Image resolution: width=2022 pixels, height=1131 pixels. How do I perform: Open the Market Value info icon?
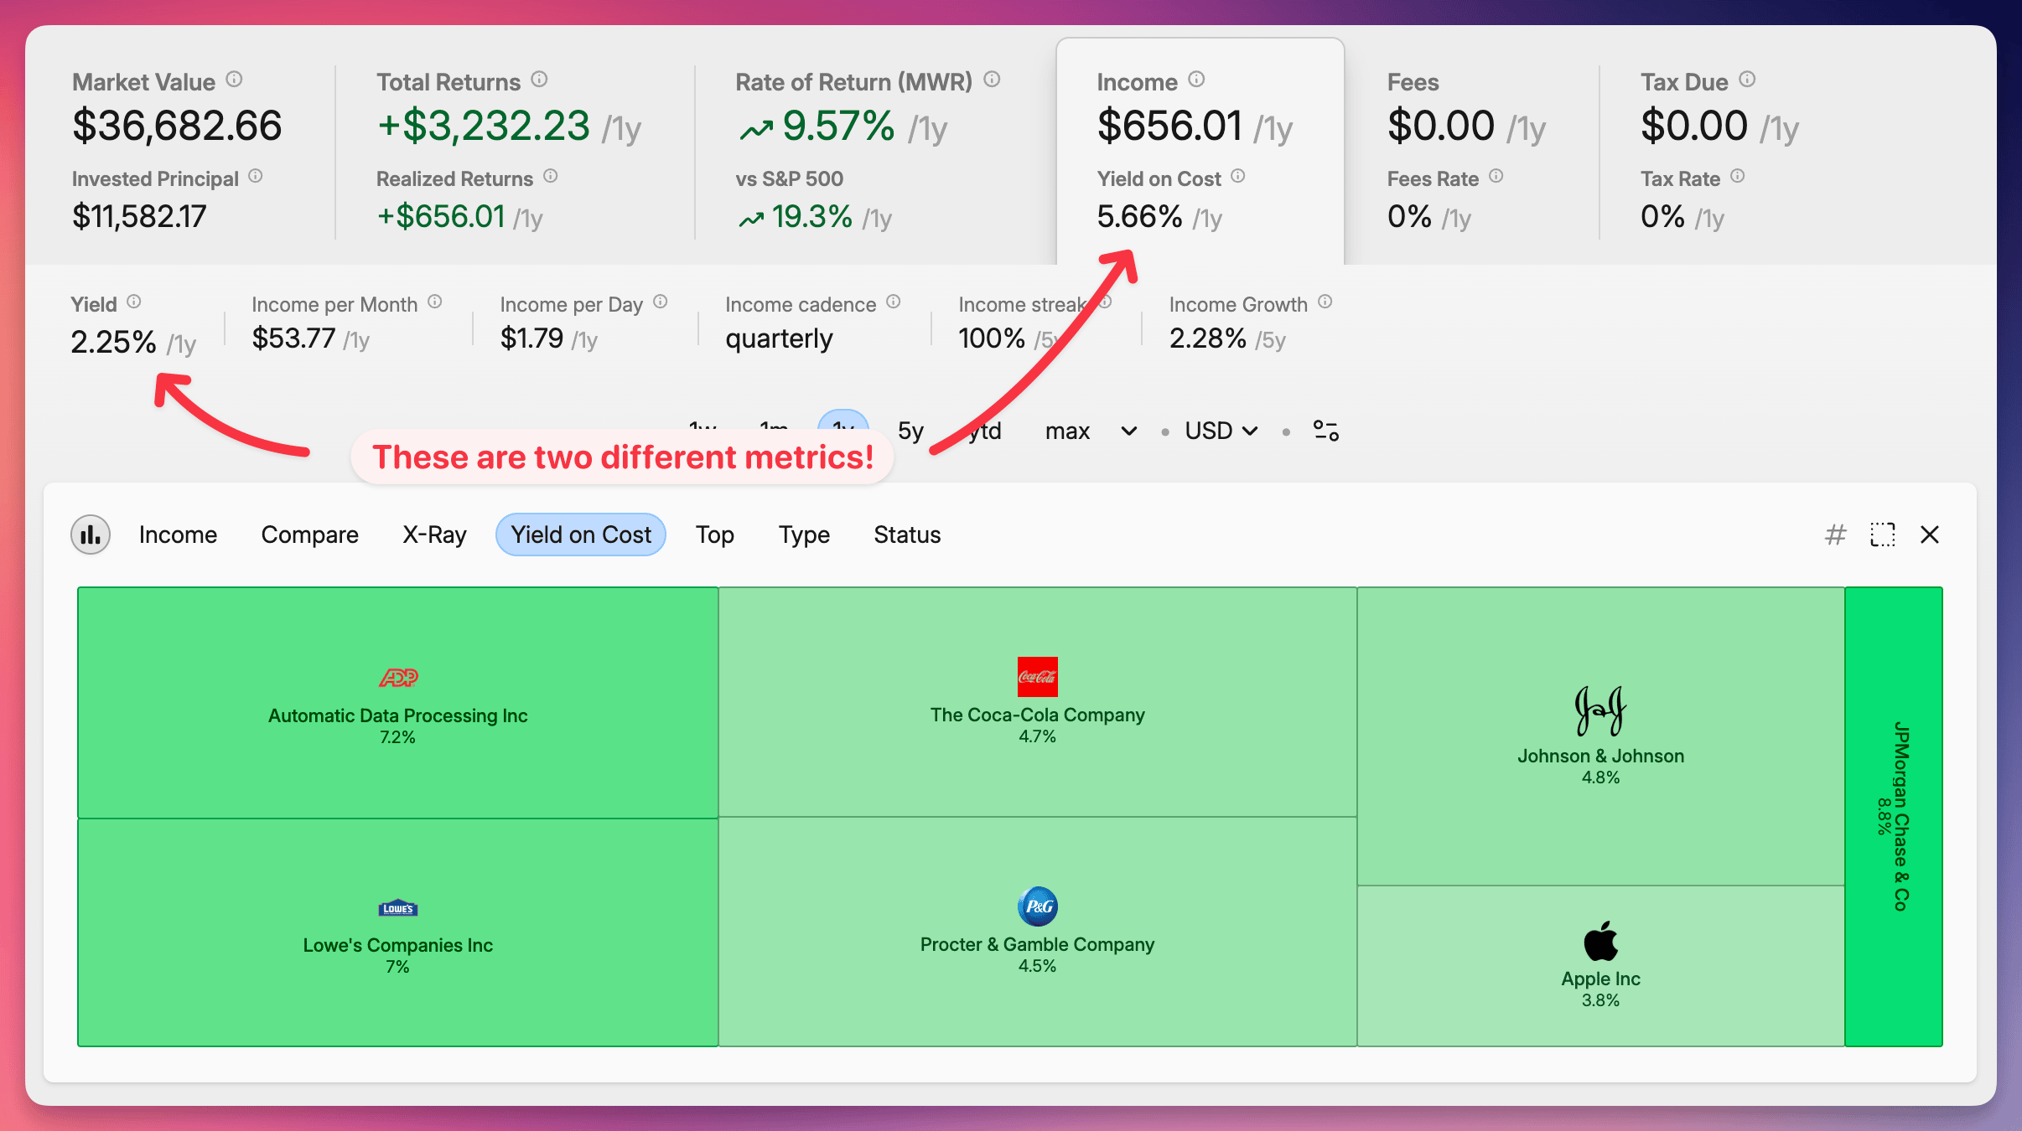(x=235, y=80)
